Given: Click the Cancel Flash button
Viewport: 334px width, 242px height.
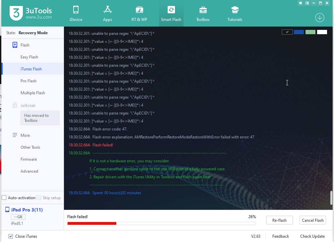Looking at the screenshot, I should [312, 220].
